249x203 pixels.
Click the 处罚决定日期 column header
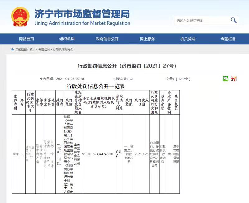(x=142, y=102)
